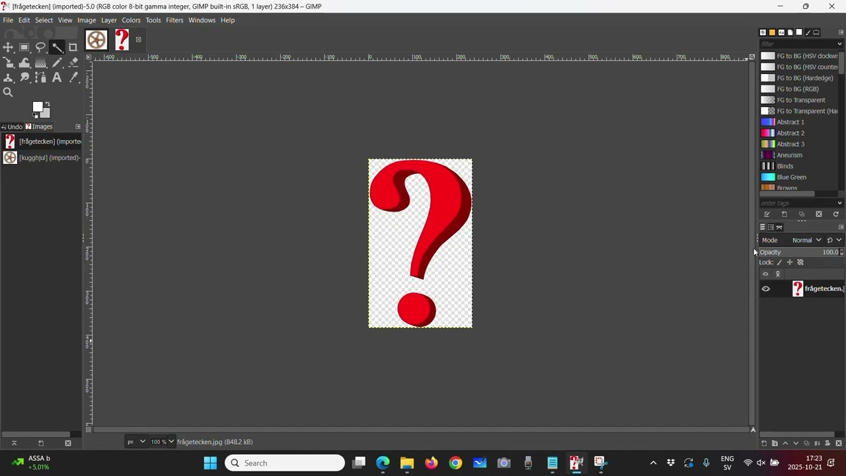Open File Explorer from taskbar
The image size is (846, 476).
tap(406, 463)
